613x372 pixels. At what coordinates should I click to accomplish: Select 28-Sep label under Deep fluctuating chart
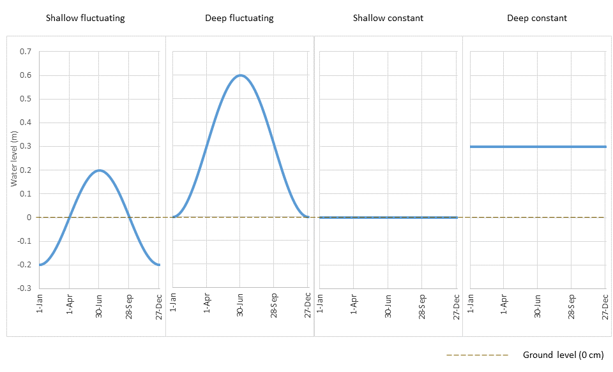click(274, 306)
